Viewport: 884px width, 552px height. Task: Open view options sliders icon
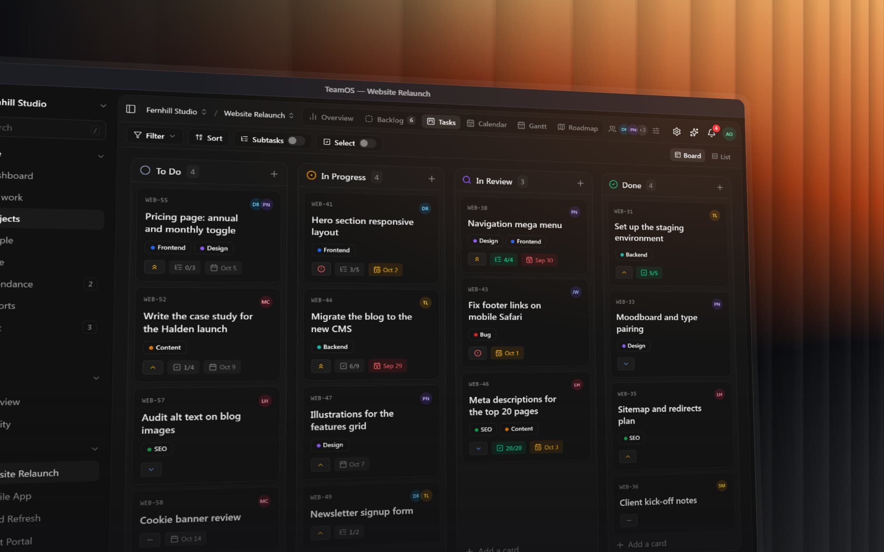pyautogui.click(x=656, y=131)
